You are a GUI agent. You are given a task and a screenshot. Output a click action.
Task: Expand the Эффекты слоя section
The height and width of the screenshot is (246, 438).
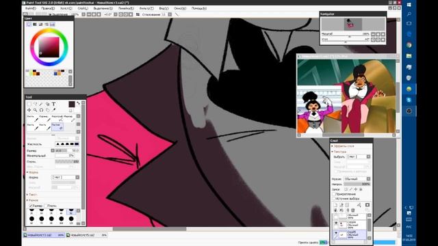pos(344,146)
